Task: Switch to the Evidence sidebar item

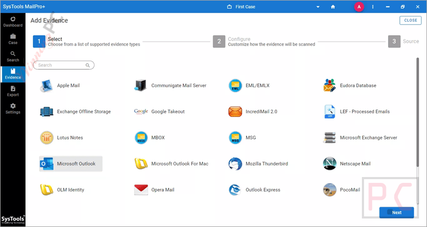Action: pyautogui.click(x=13, y=74)
